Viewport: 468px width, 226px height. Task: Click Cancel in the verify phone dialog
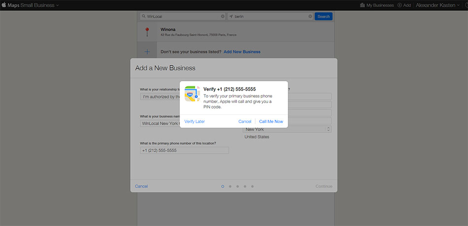pyautogui.click(x=245, y=121)
